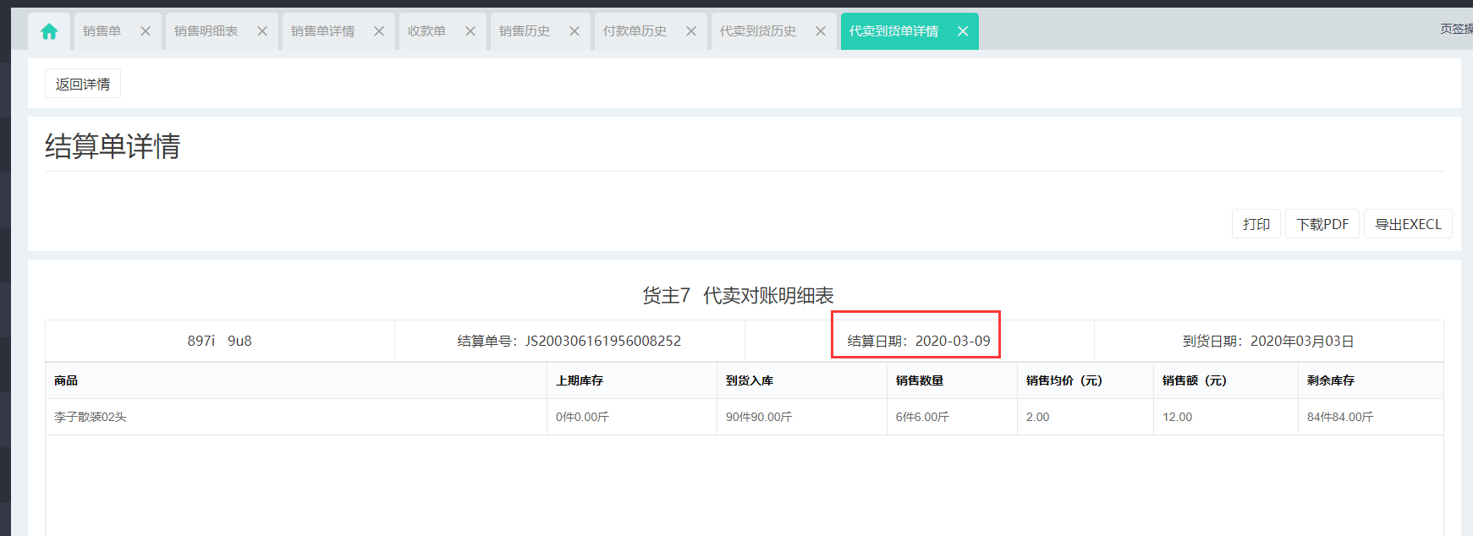The width and height of the screenshot is (1473, 536).
Task: Click the 货主7 代卖对账明细表 title
Action: click(738, 295)
